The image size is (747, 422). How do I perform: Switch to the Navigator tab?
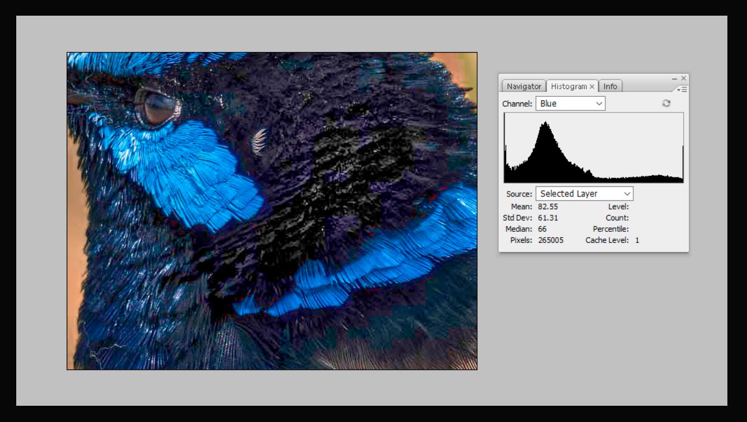(524, 86)
